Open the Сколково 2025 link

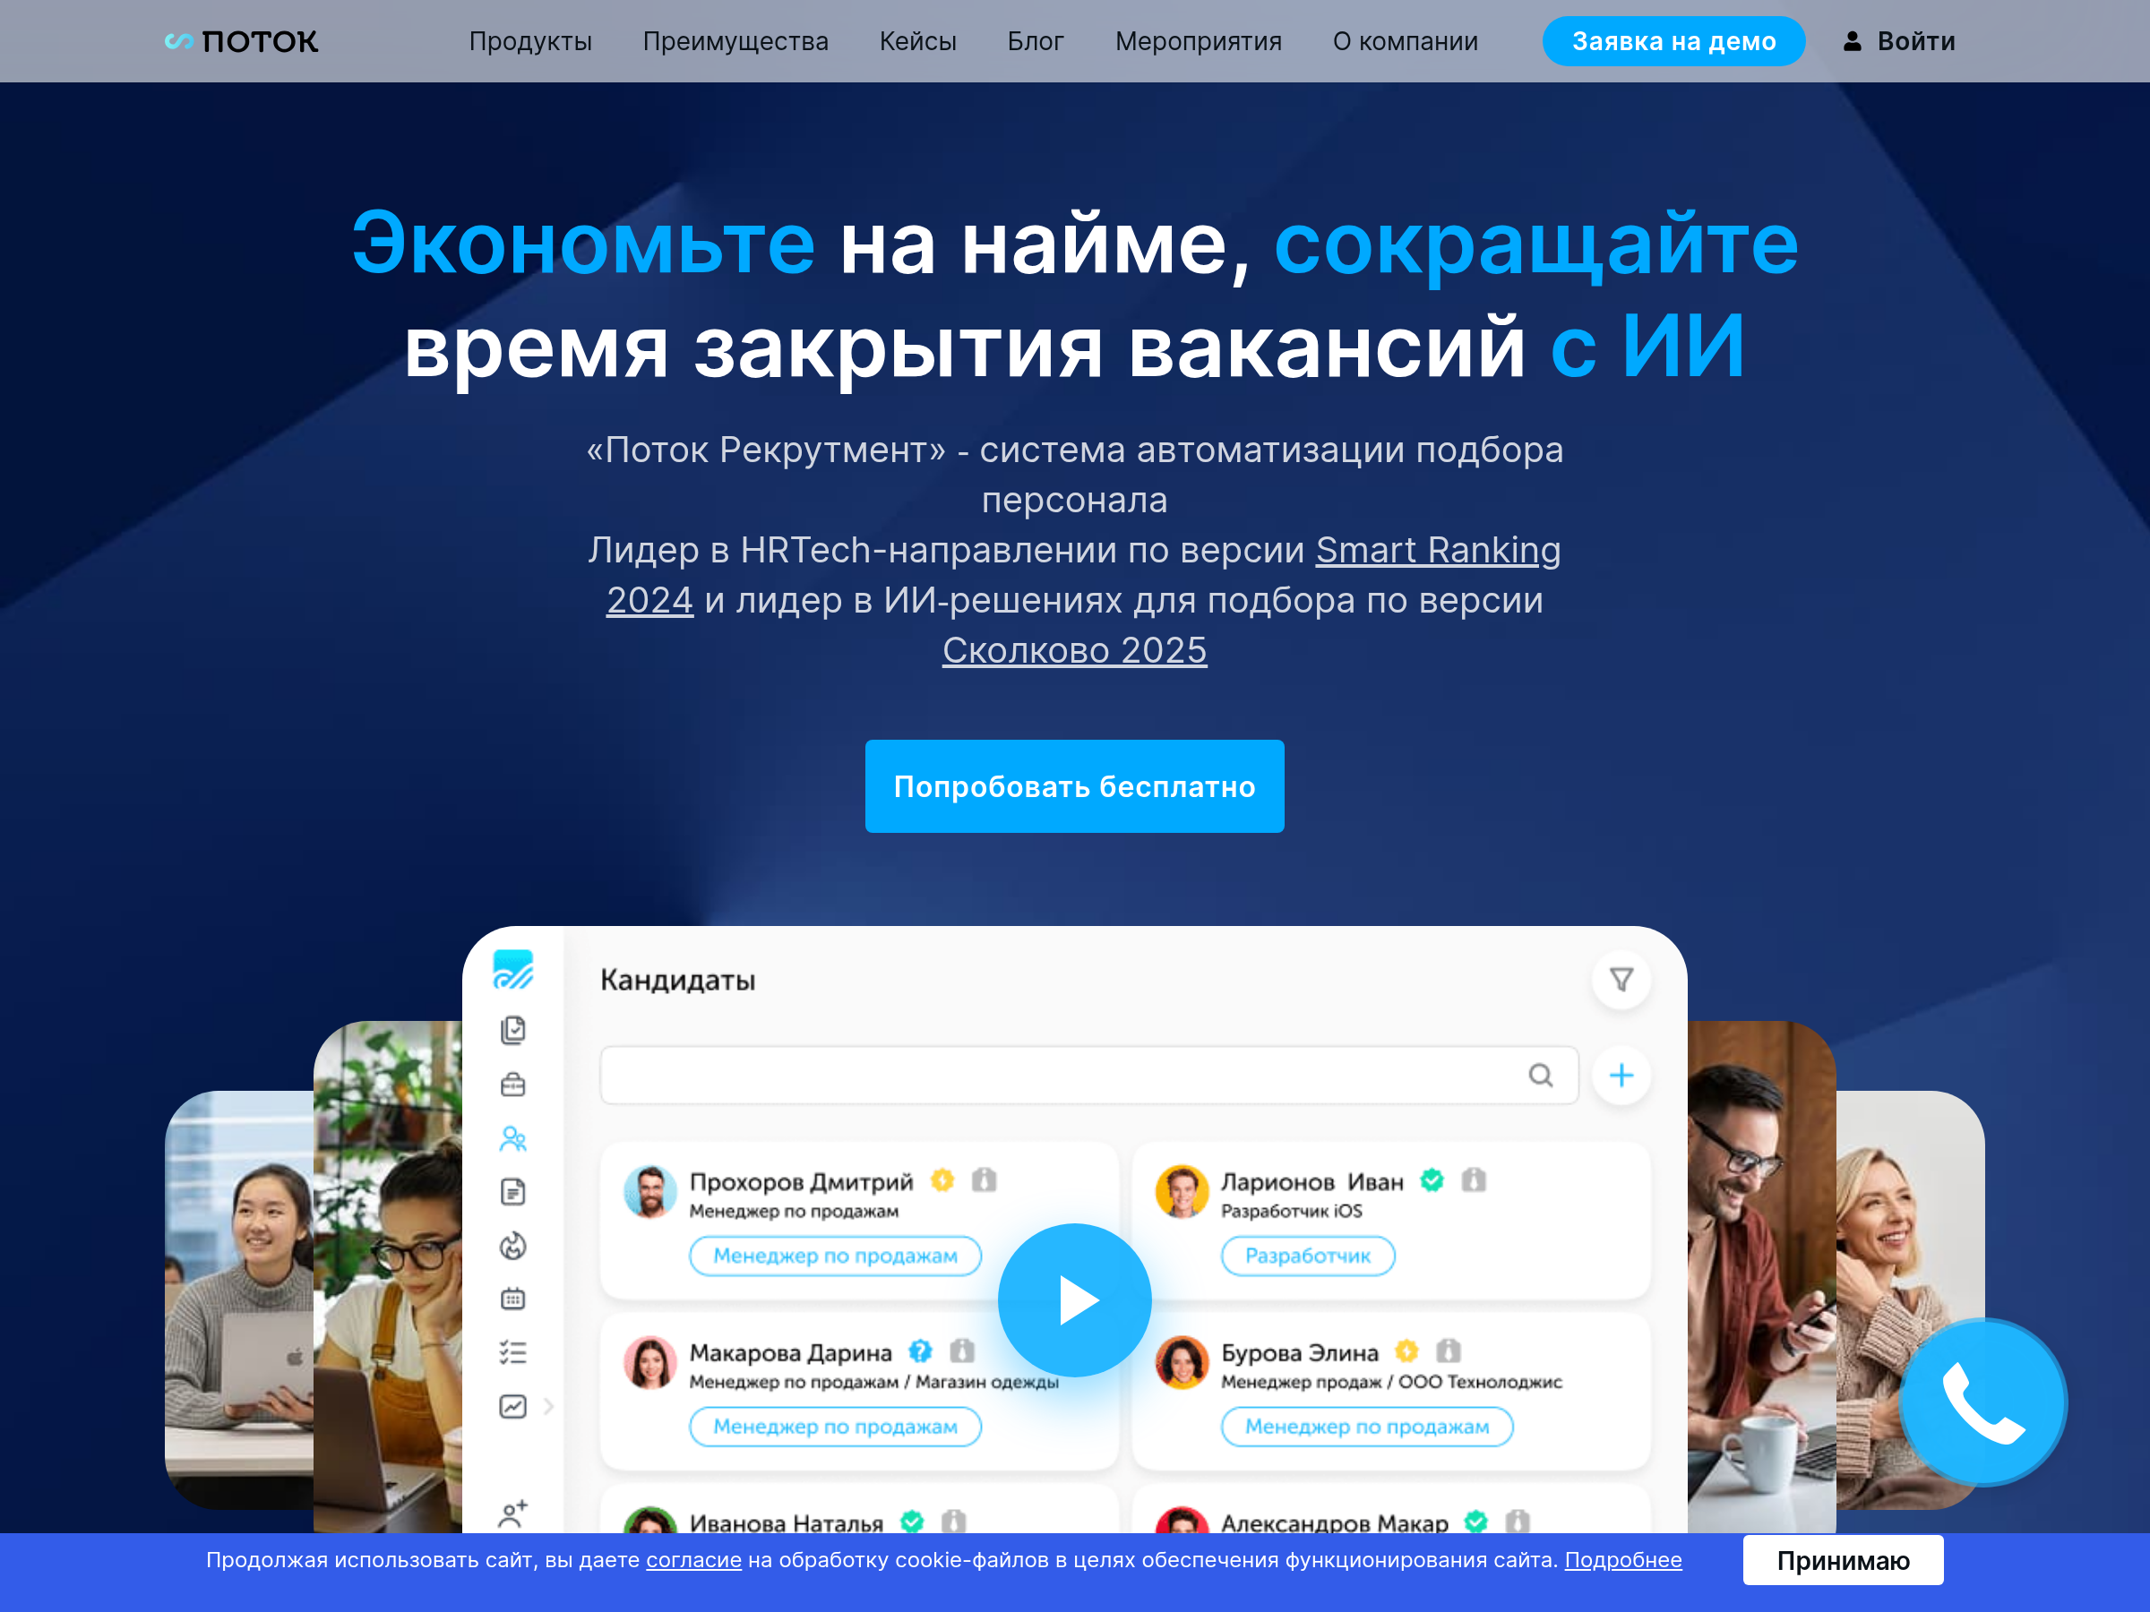(1074, 650)
